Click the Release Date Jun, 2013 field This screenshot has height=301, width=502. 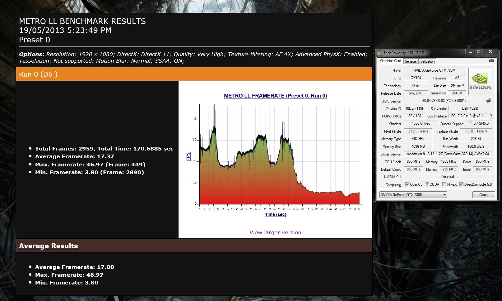[x=416, y=93]
